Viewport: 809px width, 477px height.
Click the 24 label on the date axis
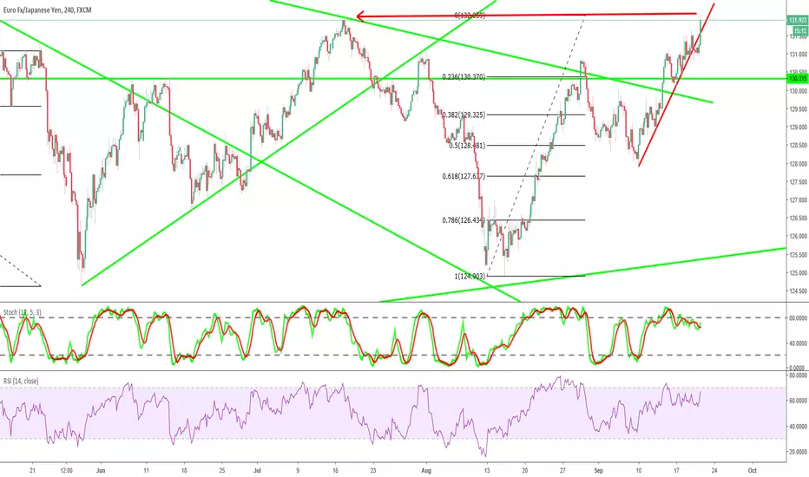point(714,470)
